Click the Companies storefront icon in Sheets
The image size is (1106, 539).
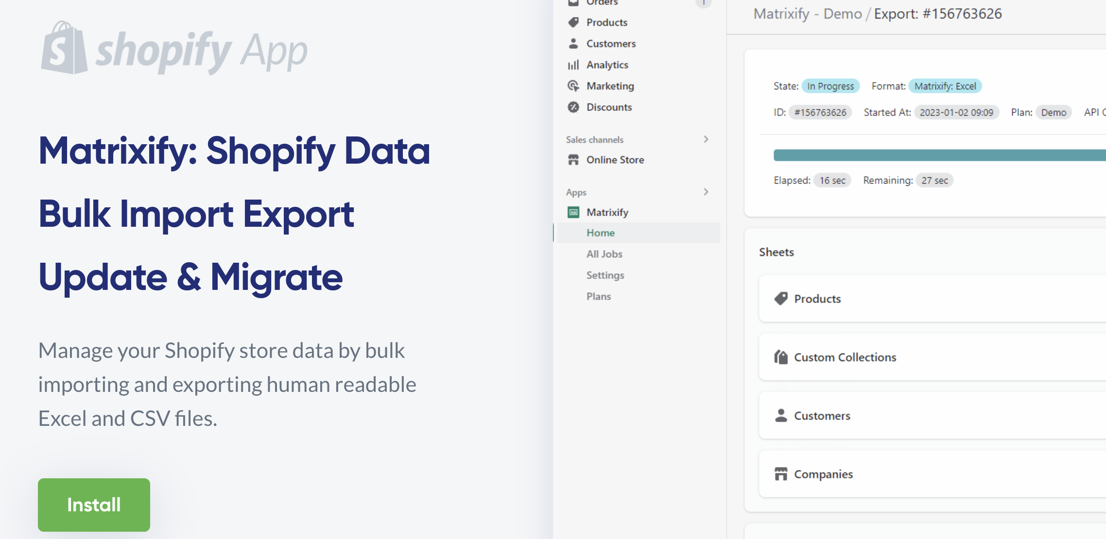click(781, 474)
